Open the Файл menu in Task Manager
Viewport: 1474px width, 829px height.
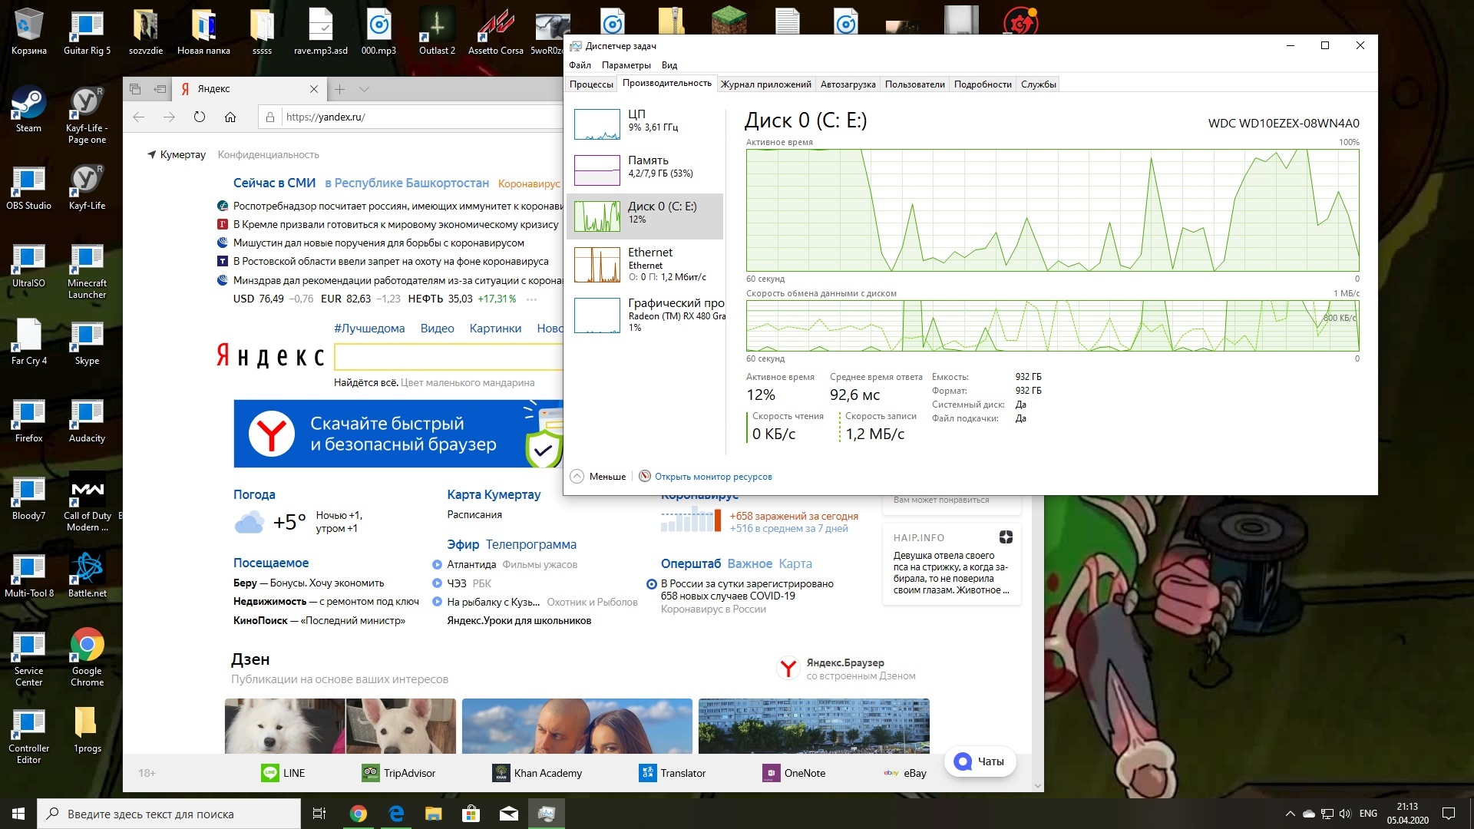580,65
